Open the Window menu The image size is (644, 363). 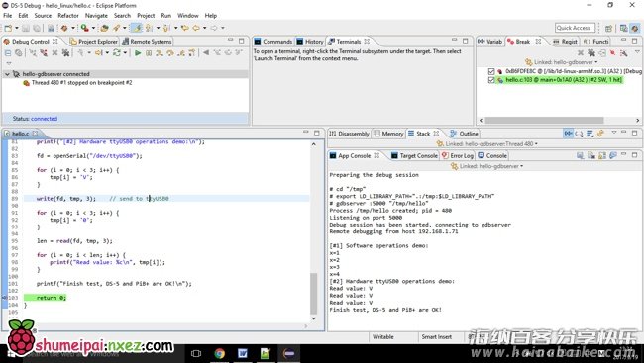(x=187, y=15)
